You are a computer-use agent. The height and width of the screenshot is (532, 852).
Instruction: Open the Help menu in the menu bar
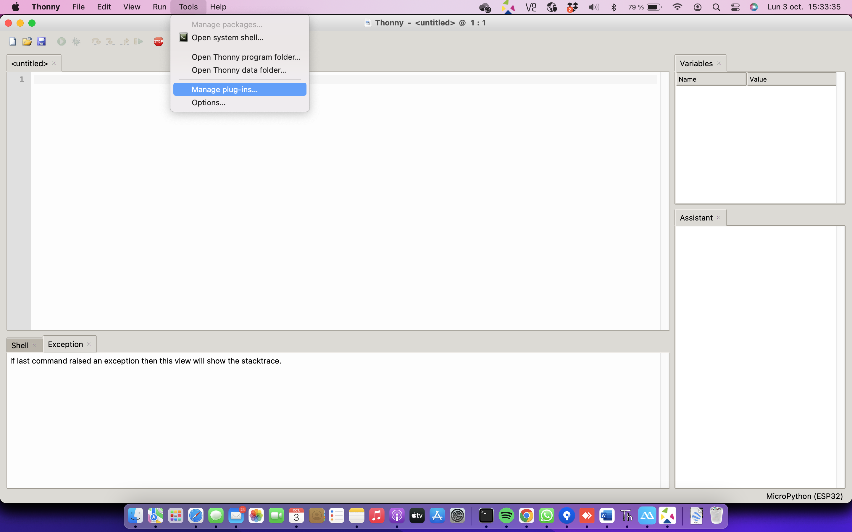(218, 7)
